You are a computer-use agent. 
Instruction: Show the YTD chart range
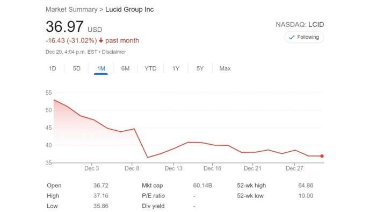(x=150, y=68)
